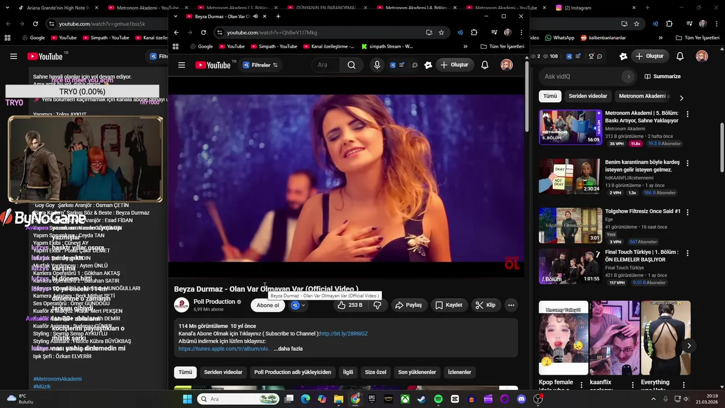This screenshot has height=408, width=725.
Task: Open the extensions puzzle icon in the front window
Action: pos(474,32)
